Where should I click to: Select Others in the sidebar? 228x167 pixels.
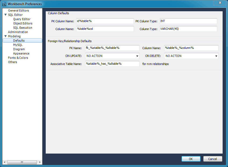[x=13, y=62]
